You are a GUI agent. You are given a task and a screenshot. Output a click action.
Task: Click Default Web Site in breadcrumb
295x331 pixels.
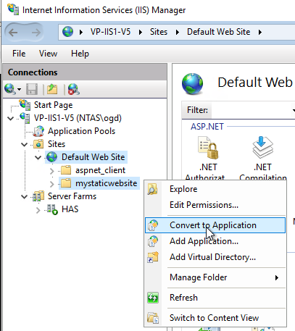click(218, 32)
